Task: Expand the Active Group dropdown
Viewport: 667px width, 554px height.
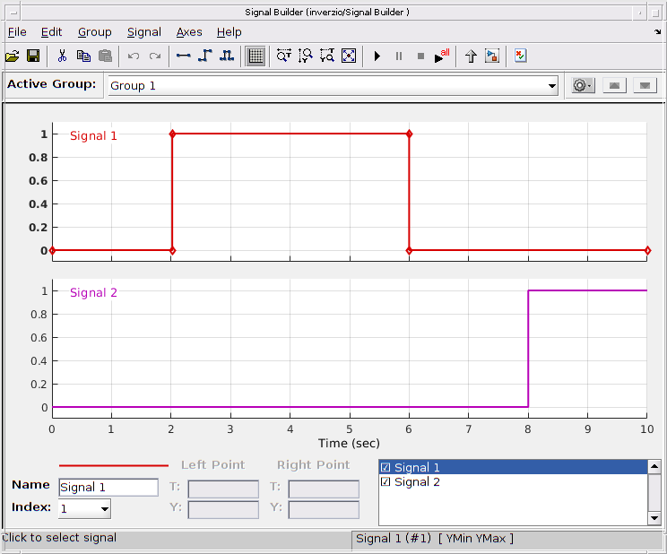Action: tap(551, 86)
